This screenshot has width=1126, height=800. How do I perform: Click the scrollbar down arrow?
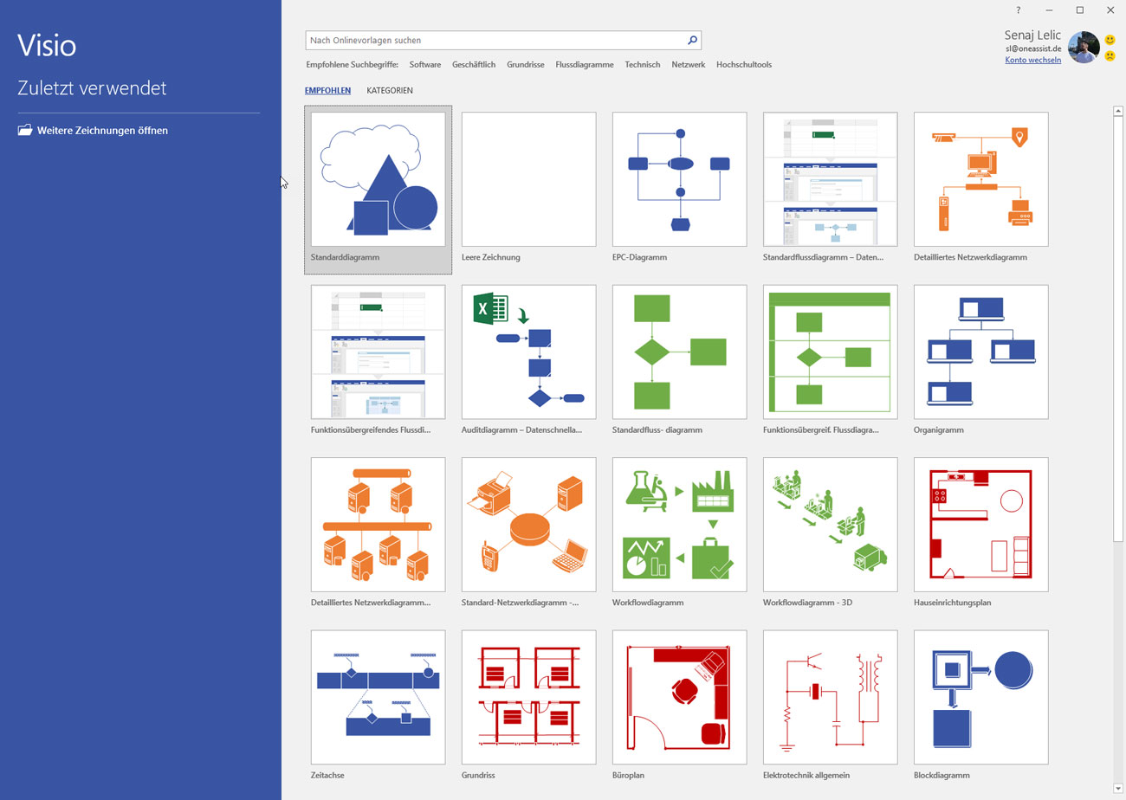1118,789
